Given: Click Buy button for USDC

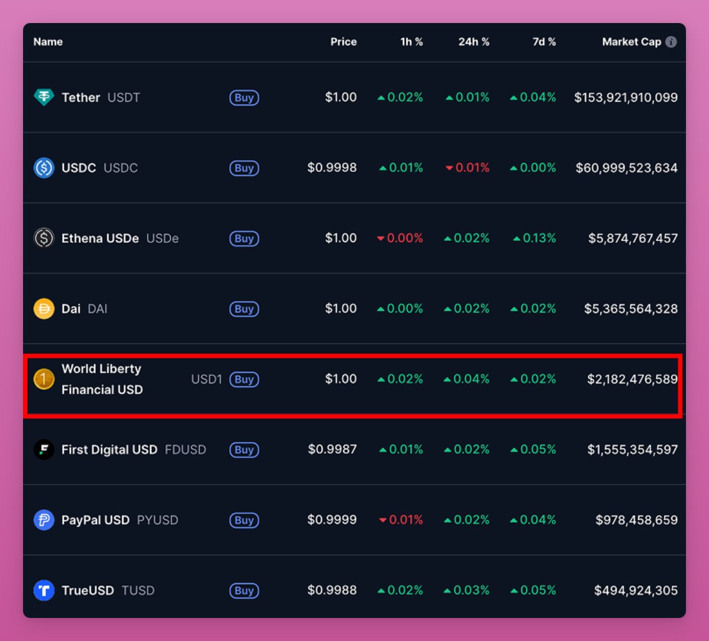Looking at the screenshot, I should [x=244, y=168].
